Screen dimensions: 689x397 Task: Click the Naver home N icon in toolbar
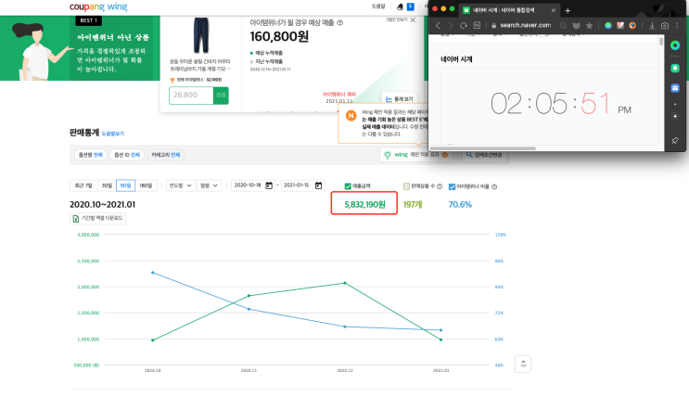(477, 25)
